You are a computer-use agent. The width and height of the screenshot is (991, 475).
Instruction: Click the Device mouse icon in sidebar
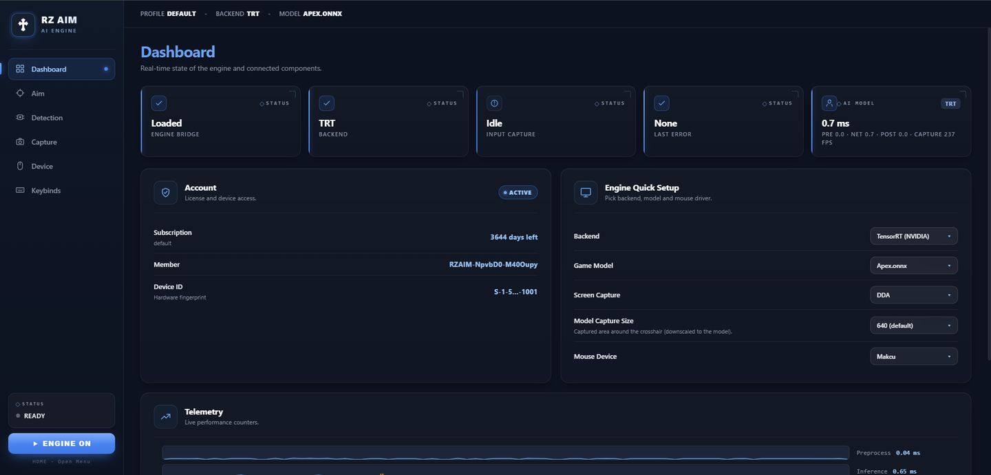(20, 166)
